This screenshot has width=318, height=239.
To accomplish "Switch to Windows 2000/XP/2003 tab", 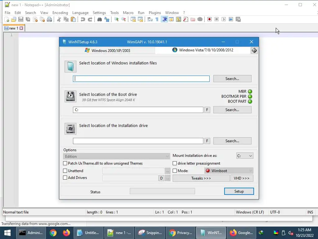I will pos(107,50).
